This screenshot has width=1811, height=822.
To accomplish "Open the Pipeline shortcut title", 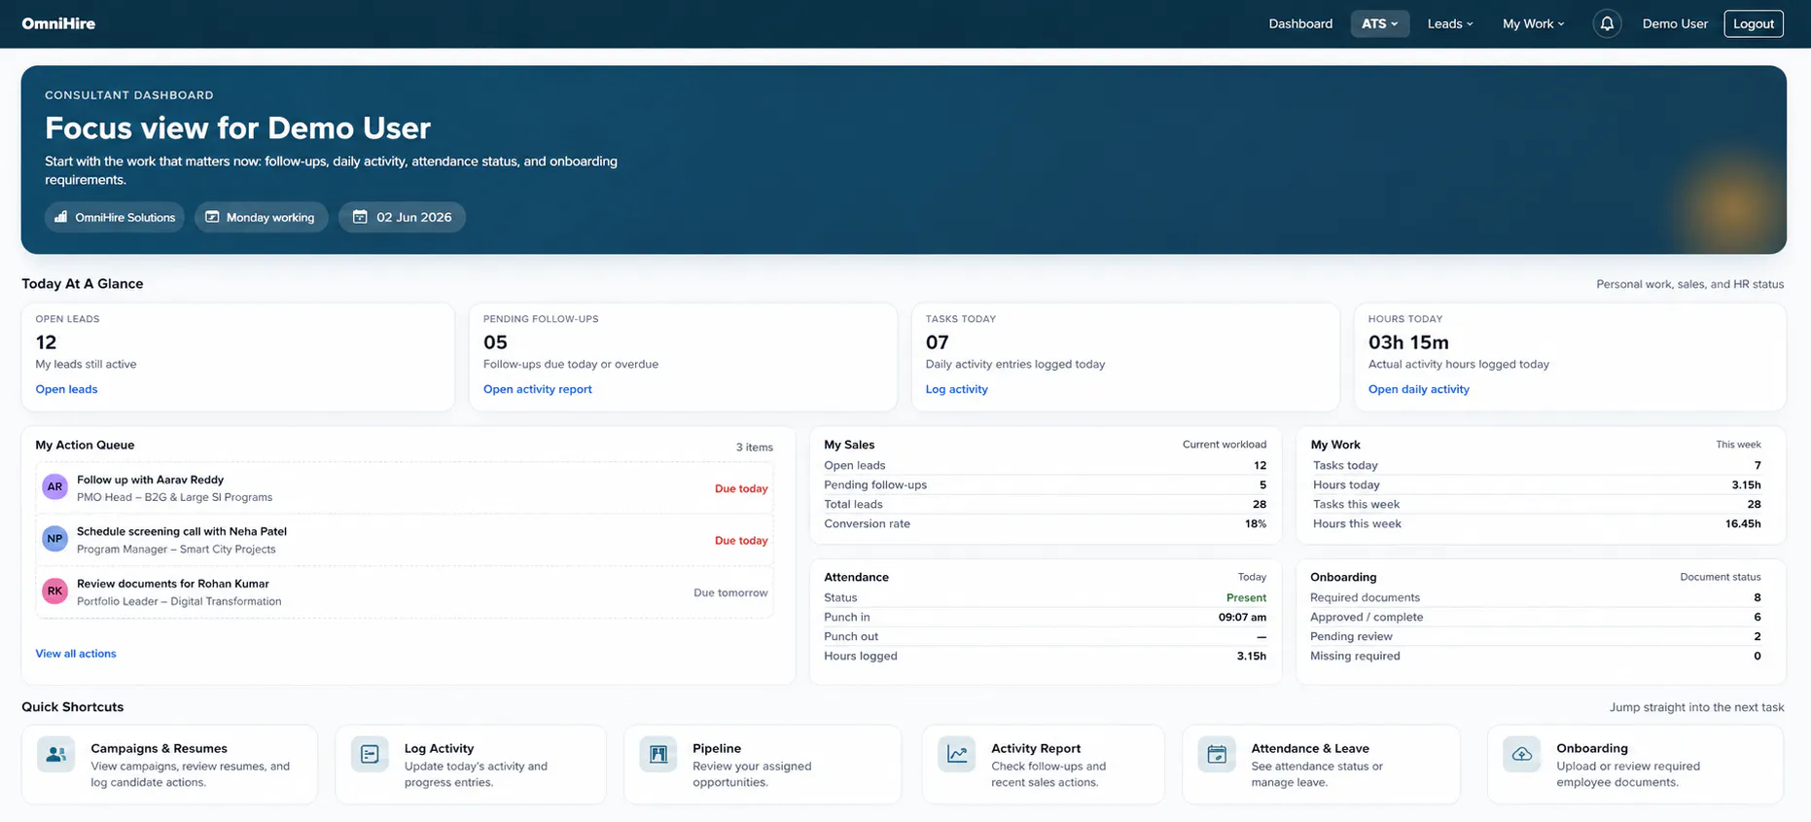I will point(717,748).
